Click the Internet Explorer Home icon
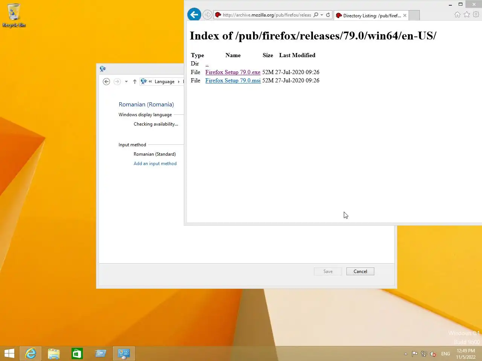The width and height of the screenshot is (482, 361). (x=457, y=14)
